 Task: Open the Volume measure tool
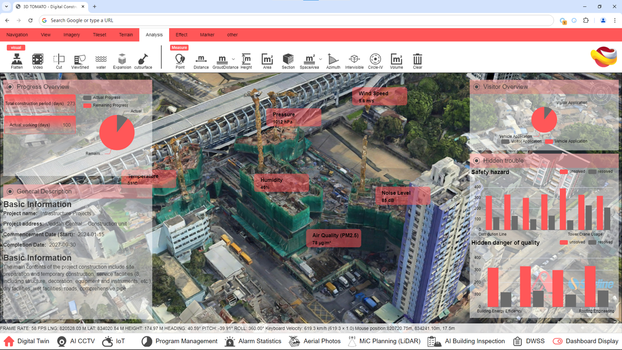[396, 61]
